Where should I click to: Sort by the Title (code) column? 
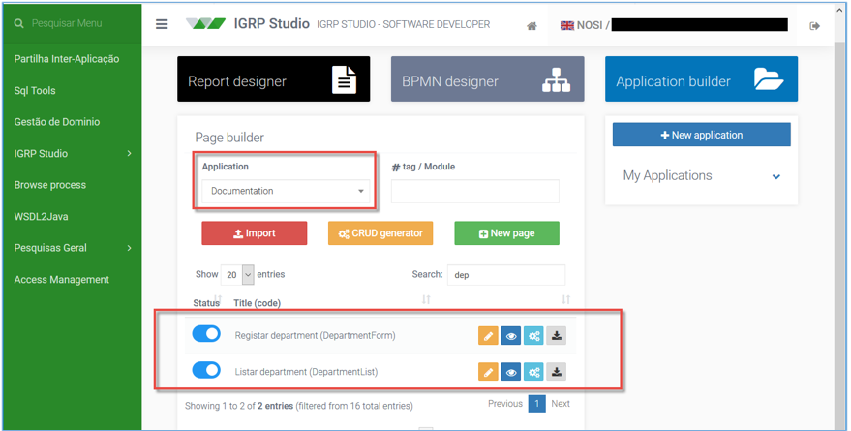[x=257, y=303]
